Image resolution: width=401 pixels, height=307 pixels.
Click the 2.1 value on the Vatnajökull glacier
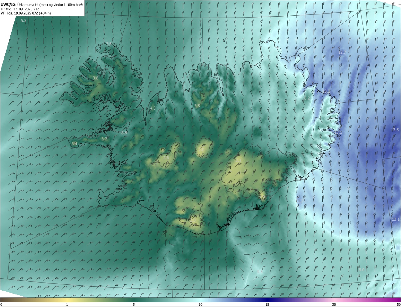coord(238,160)
